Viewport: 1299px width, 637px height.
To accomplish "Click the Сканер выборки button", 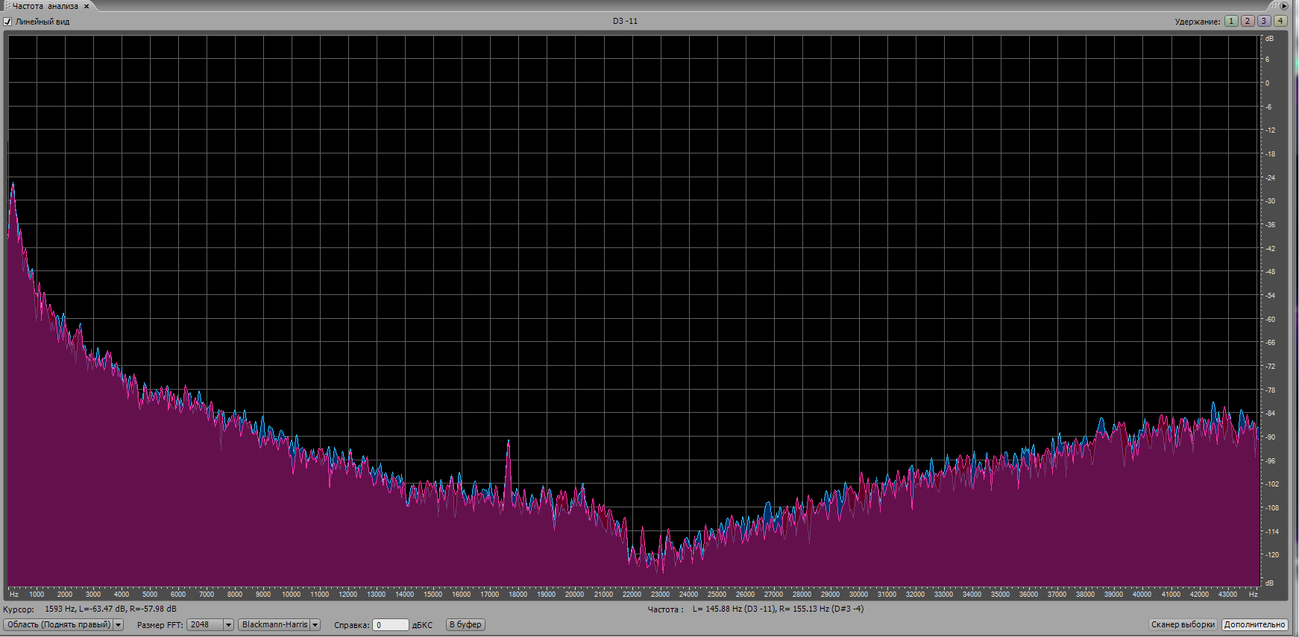I will coord(1183,625).
